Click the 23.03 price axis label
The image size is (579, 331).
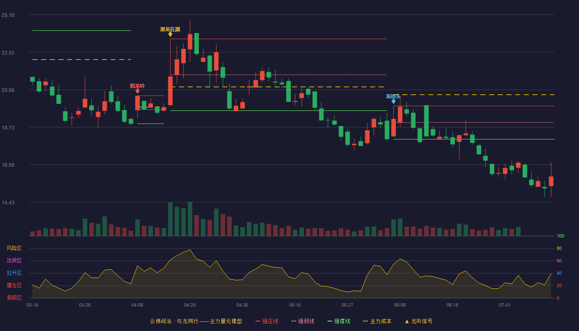pos(8,53)
